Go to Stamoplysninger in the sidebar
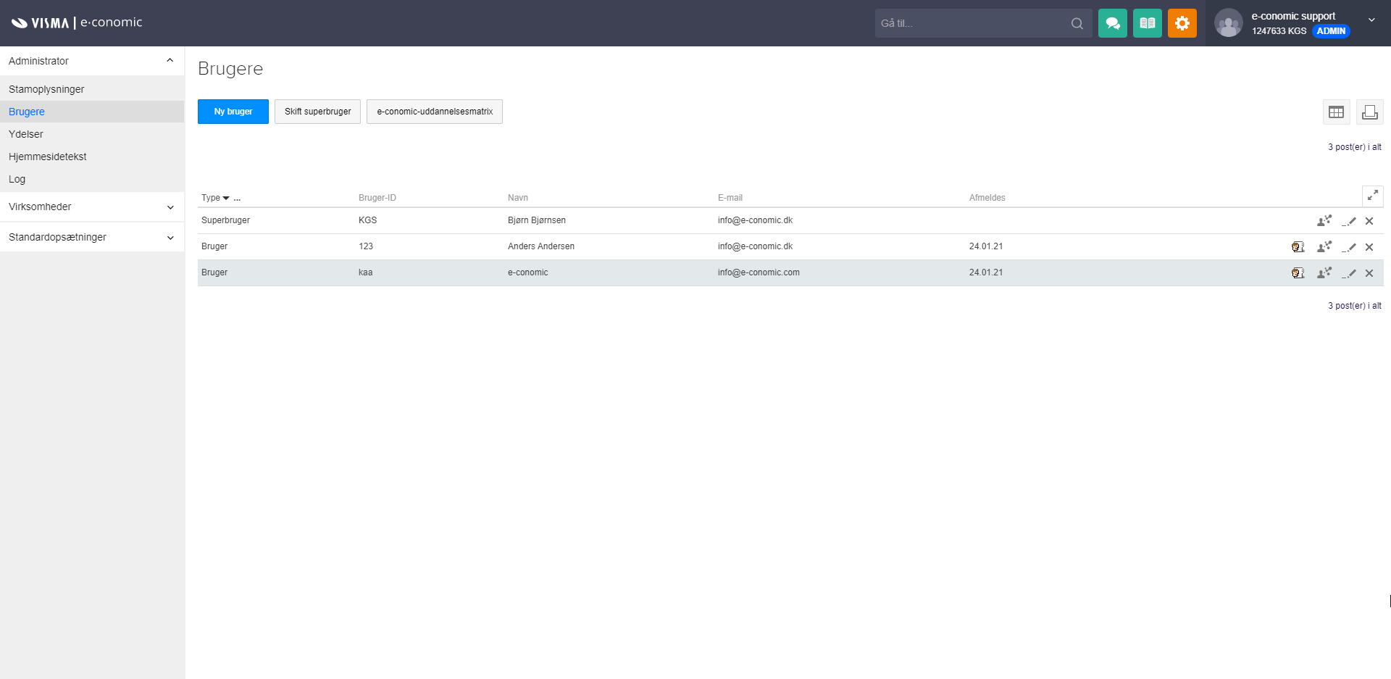Screen dimensions: 1391x679 [x=46, y=89]
